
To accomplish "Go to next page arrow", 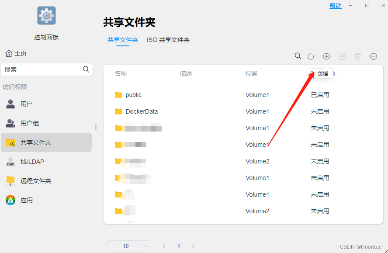I will point(193,246).
